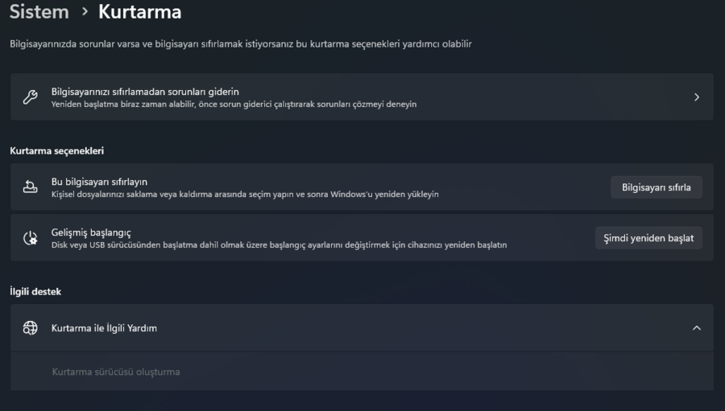Click the İlgili destek heading
This screenshot has height=411, width=725.
click(x=35, y=291)
